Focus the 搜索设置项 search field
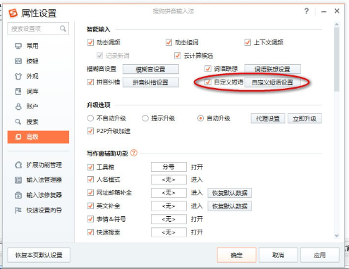 point(38,29)
